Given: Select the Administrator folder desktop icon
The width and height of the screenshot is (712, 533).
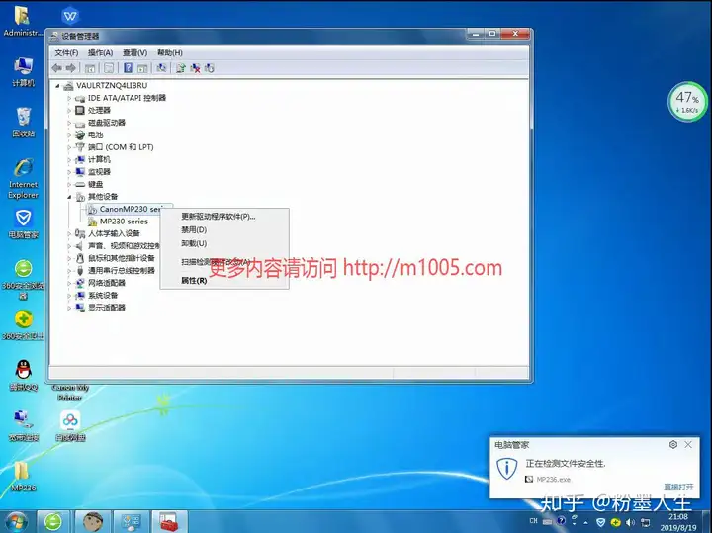Looking at the screenshot, I should pos(22,21).
